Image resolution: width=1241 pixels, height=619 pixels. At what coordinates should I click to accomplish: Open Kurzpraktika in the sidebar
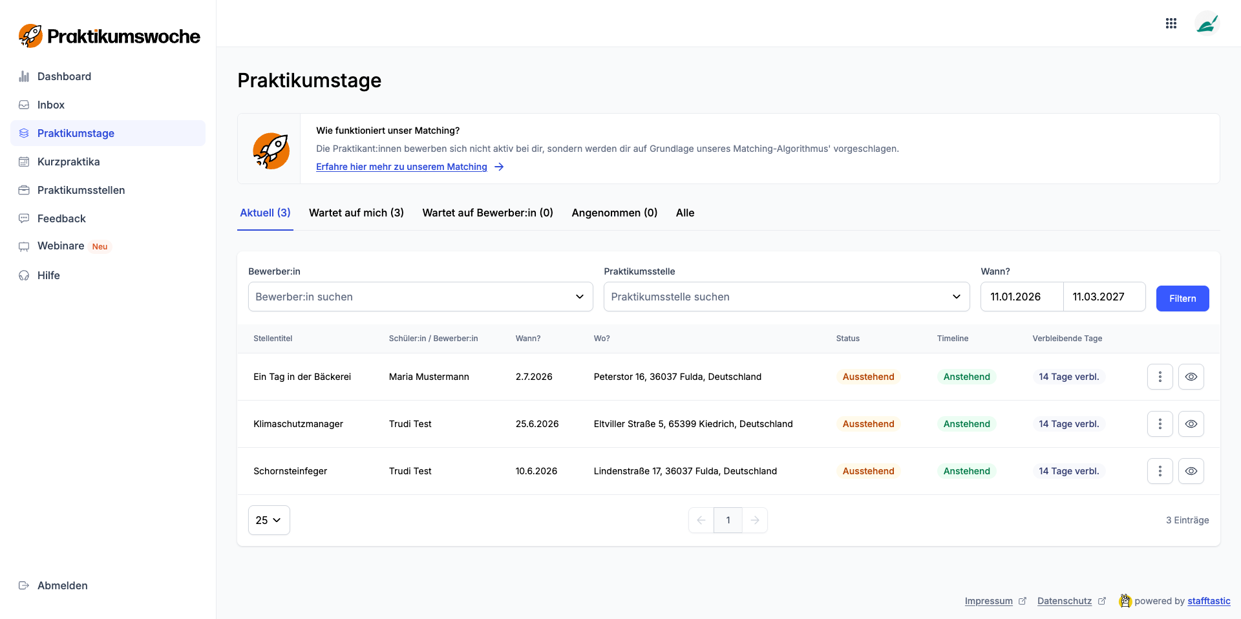point(69,162)
